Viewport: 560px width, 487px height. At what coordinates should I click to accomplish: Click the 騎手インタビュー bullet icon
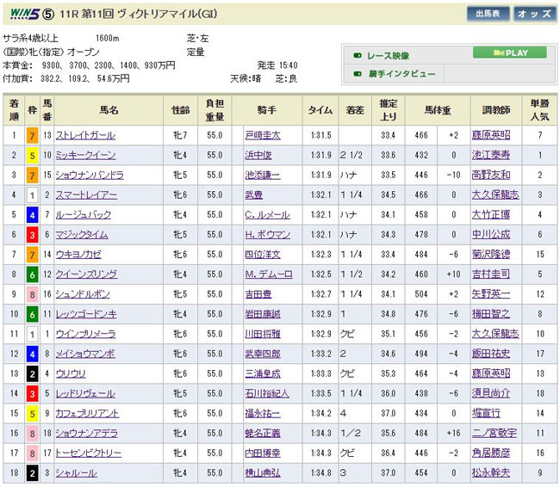point(357,75)
